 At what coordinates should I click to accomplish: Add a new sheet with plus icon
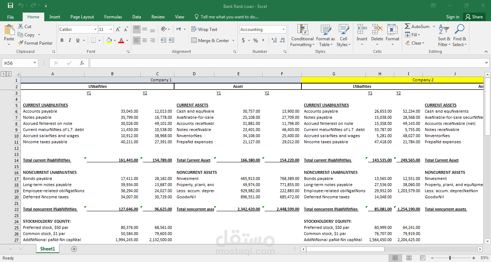(74, 249)
